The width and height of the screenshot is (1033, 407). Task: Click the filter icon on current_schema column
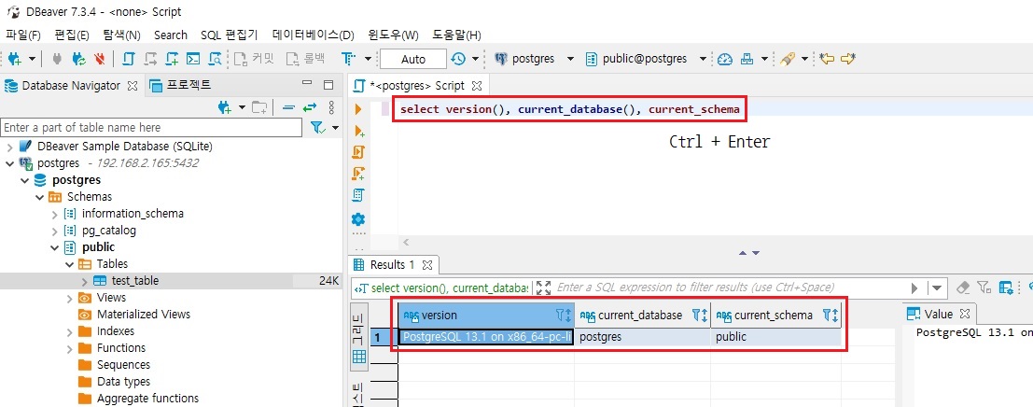click(831, 316)
